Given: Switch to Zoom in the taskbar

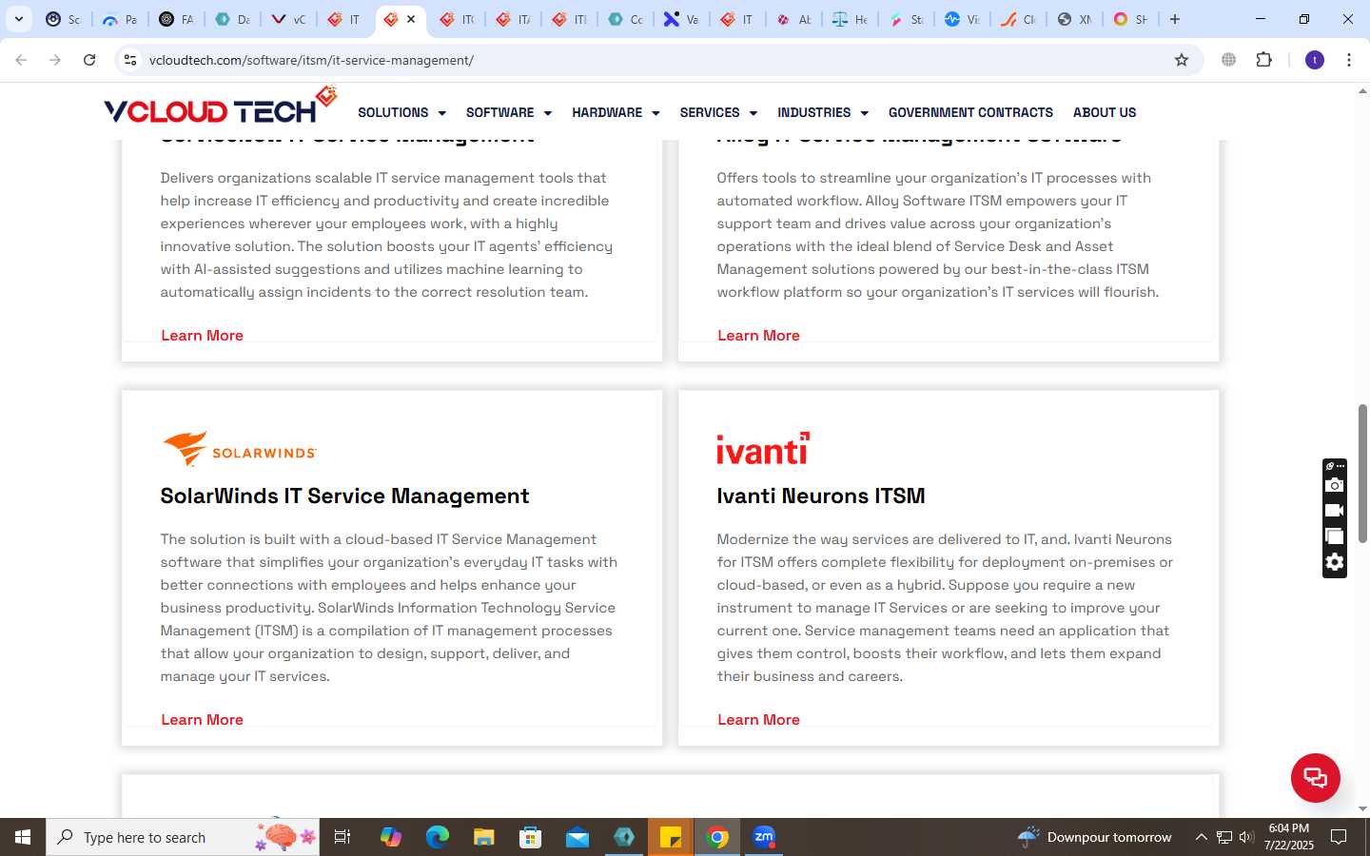Looking at the screenshot, I should point(764,837).
